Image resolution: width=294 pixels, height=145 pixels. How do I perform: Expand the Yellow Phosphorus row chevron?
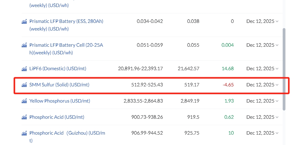pos(277,101)
